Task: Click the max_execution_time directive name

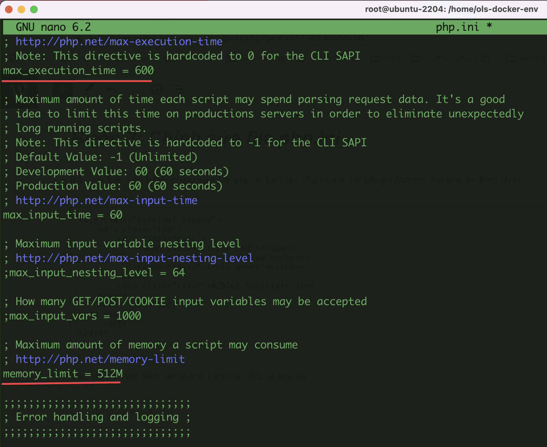Action: (x=60, y=70)
